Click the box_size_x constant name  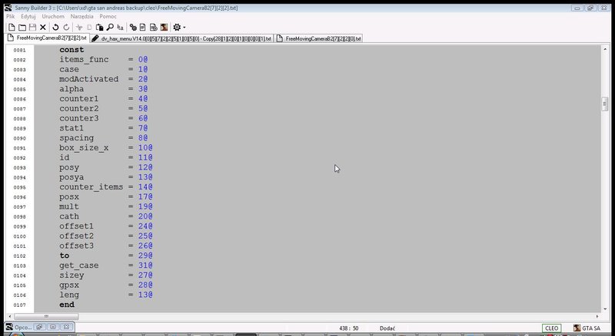[84, 148]
